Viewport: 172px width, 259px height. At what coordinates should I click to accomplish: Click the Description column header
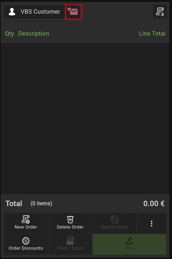[34, 34]
